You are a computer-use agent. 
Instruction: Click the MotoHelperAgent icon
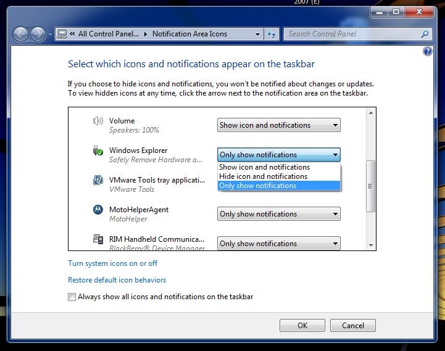click(98, 210)
